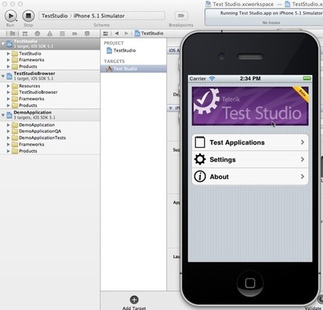The width and height of the screenshot is (323, 310).
Task: Click the Xcode activity status display
Action: point(264,18)
